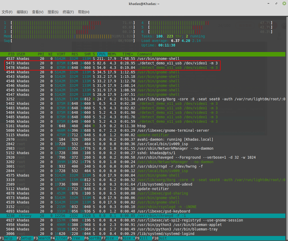This screenshot has height=241, width=288.
Task: Click the Uptime 00:11:38 value
Action: (167, 45)
